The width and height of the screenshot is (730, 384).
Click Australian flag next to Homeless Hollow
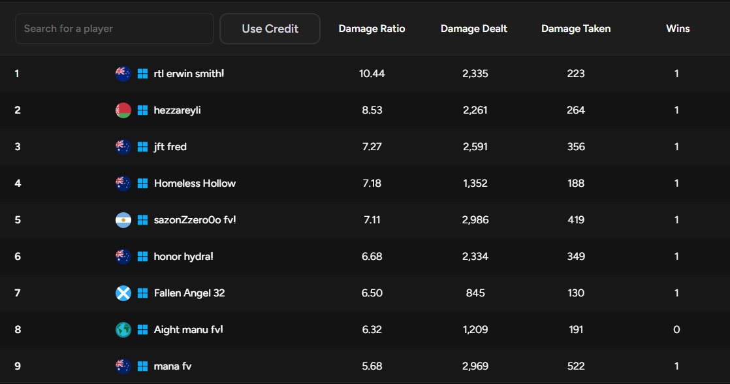coord(123,184)
